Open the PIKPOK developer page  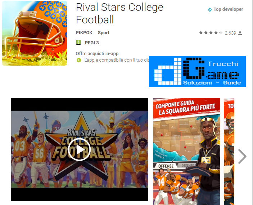84,33
